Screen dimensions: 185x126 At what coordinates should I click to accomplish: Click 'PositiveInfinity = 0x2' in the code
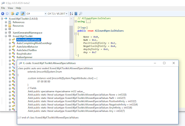100,43
